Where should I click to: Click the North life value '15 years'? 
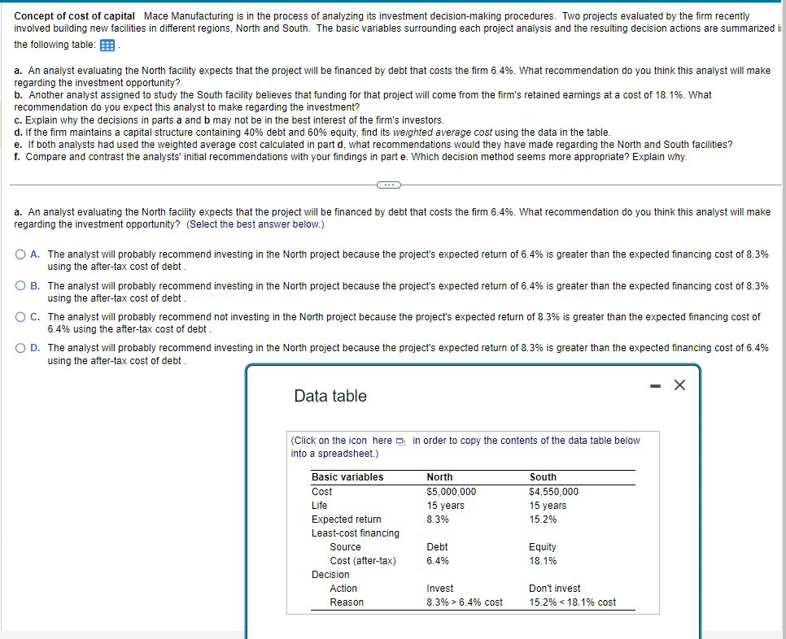(x=446, y=506)
